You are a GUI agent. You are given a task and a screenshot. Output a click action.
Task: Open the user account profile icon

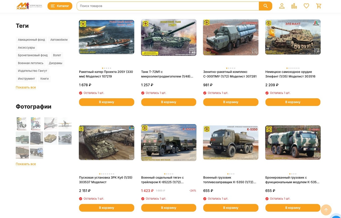pos(282,6)
